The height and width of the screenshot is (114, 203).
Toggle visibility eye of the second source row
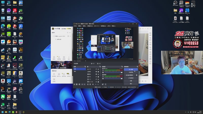click(96, 72)
